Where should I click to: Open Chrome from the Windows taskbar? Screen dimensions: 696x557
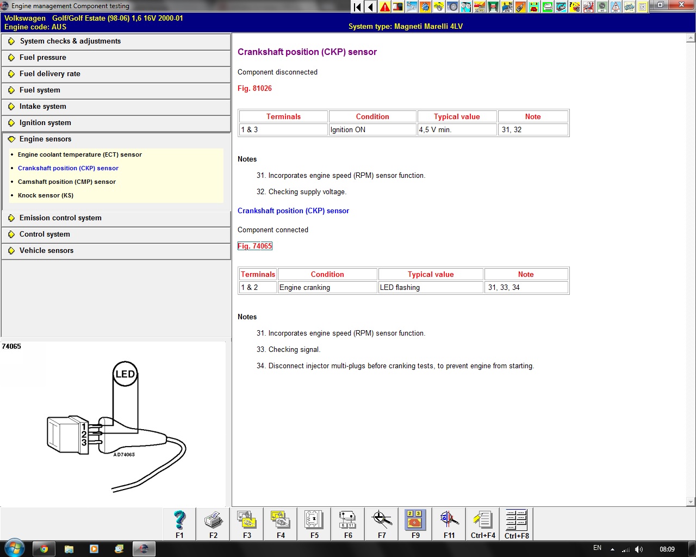[44, 549]
